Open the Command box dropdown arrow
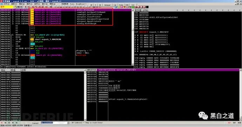This screenshot has height=127, width=242. (x=68, y=123)
